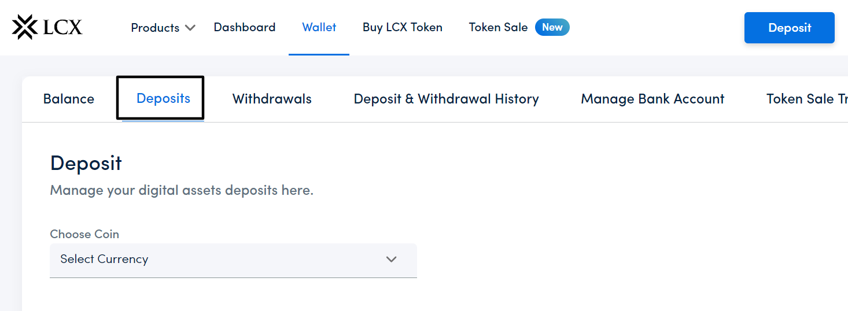The height and width of the screenshot is (311, 848).
Task: Click the blue Deposit button
Action: (x=790, y=28)
